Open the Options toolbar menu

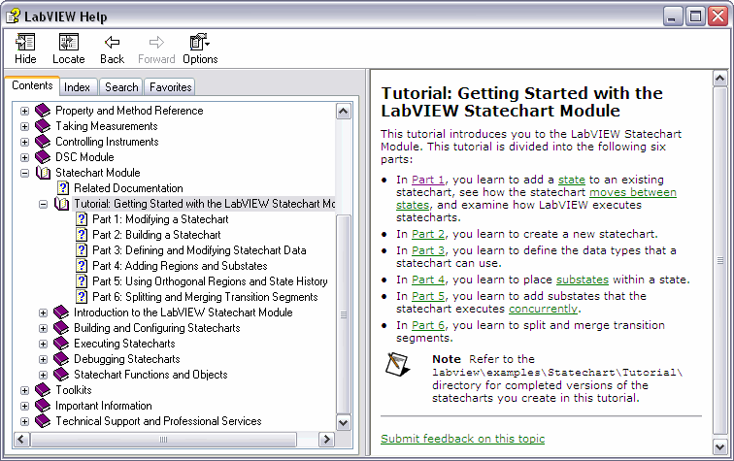200,43
